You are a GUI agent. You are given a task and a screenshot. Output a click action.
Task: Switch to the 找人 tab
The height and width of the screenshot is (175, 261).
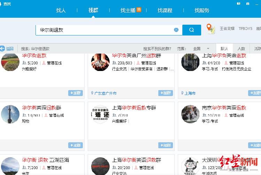pyautogui.click(x=61, y=10)
